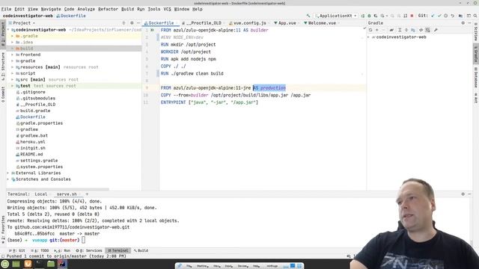Viewport: 479px width, 269px height.
Task: Toggle the Database side tool window
Action: point(476,78)
